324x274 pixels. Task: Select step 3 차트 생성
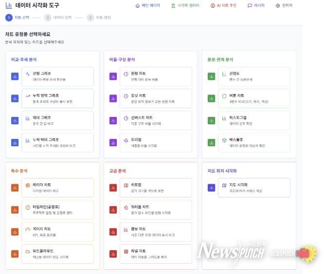99,18
